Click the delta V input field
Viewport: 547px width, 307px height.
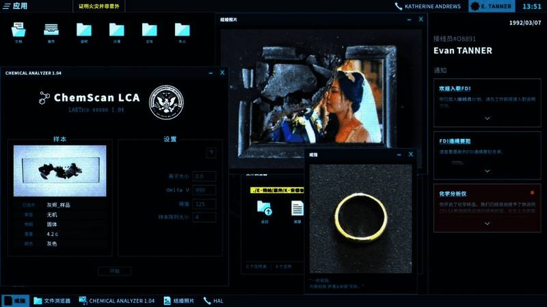tap(204, 190)
